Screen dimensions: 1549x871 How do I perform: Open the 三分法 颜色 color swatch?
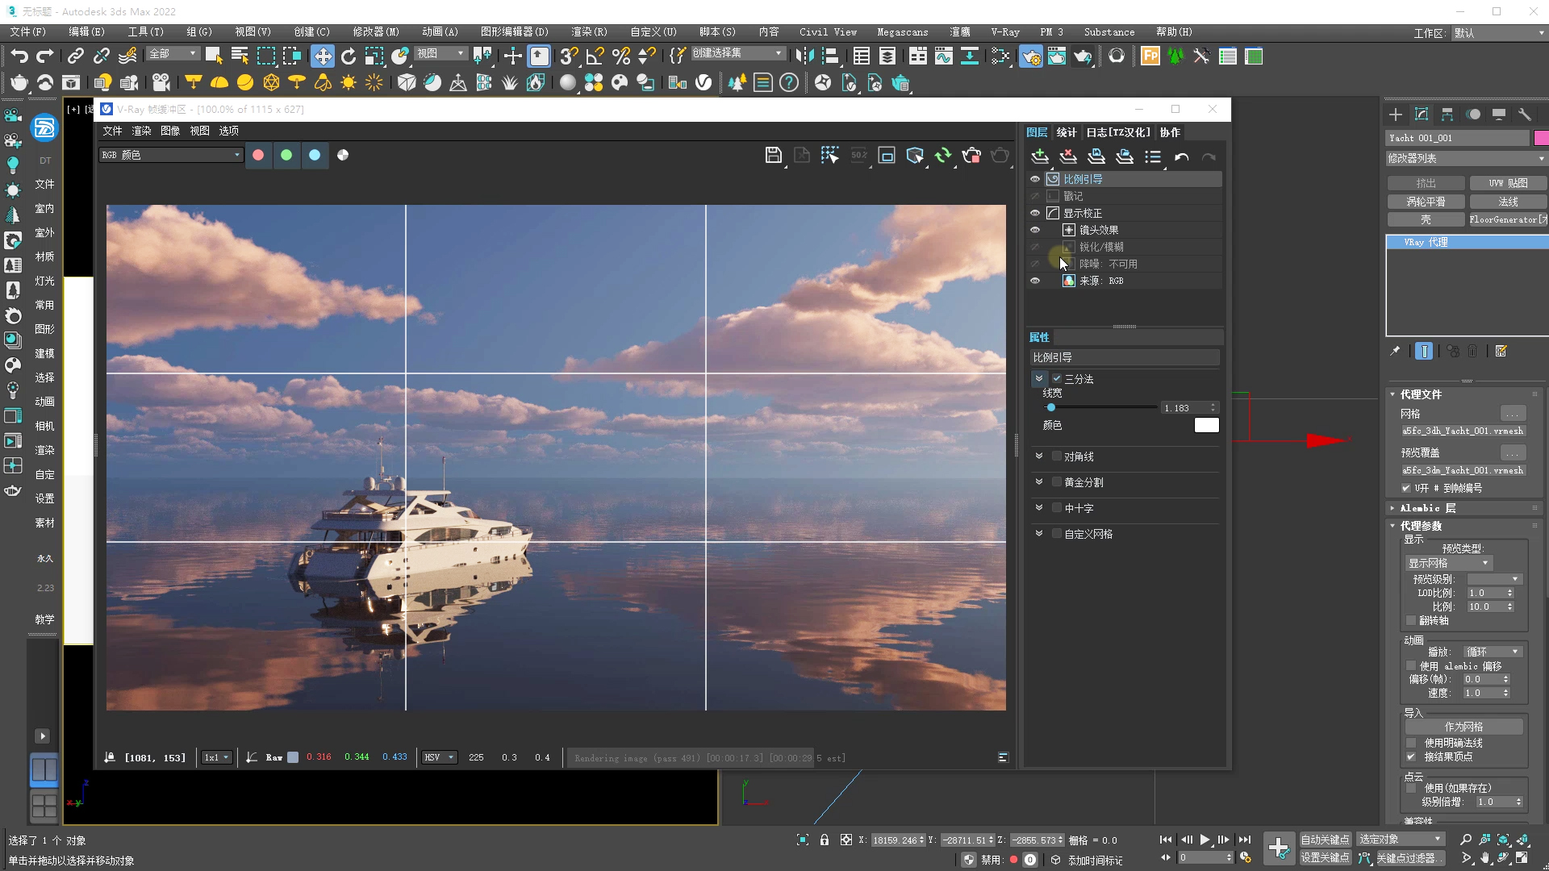[x=1206, y=425]
